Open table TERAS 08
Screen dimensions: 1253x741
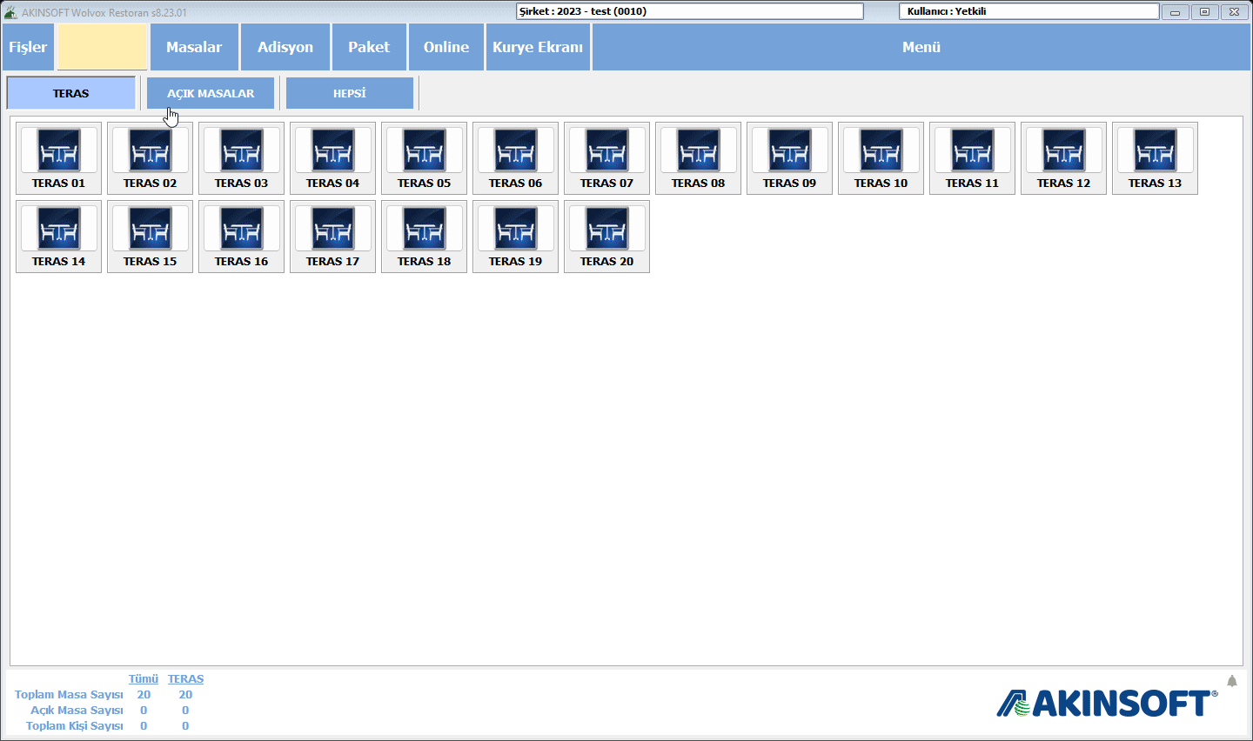pyautogui.click(x=698, y=158)
